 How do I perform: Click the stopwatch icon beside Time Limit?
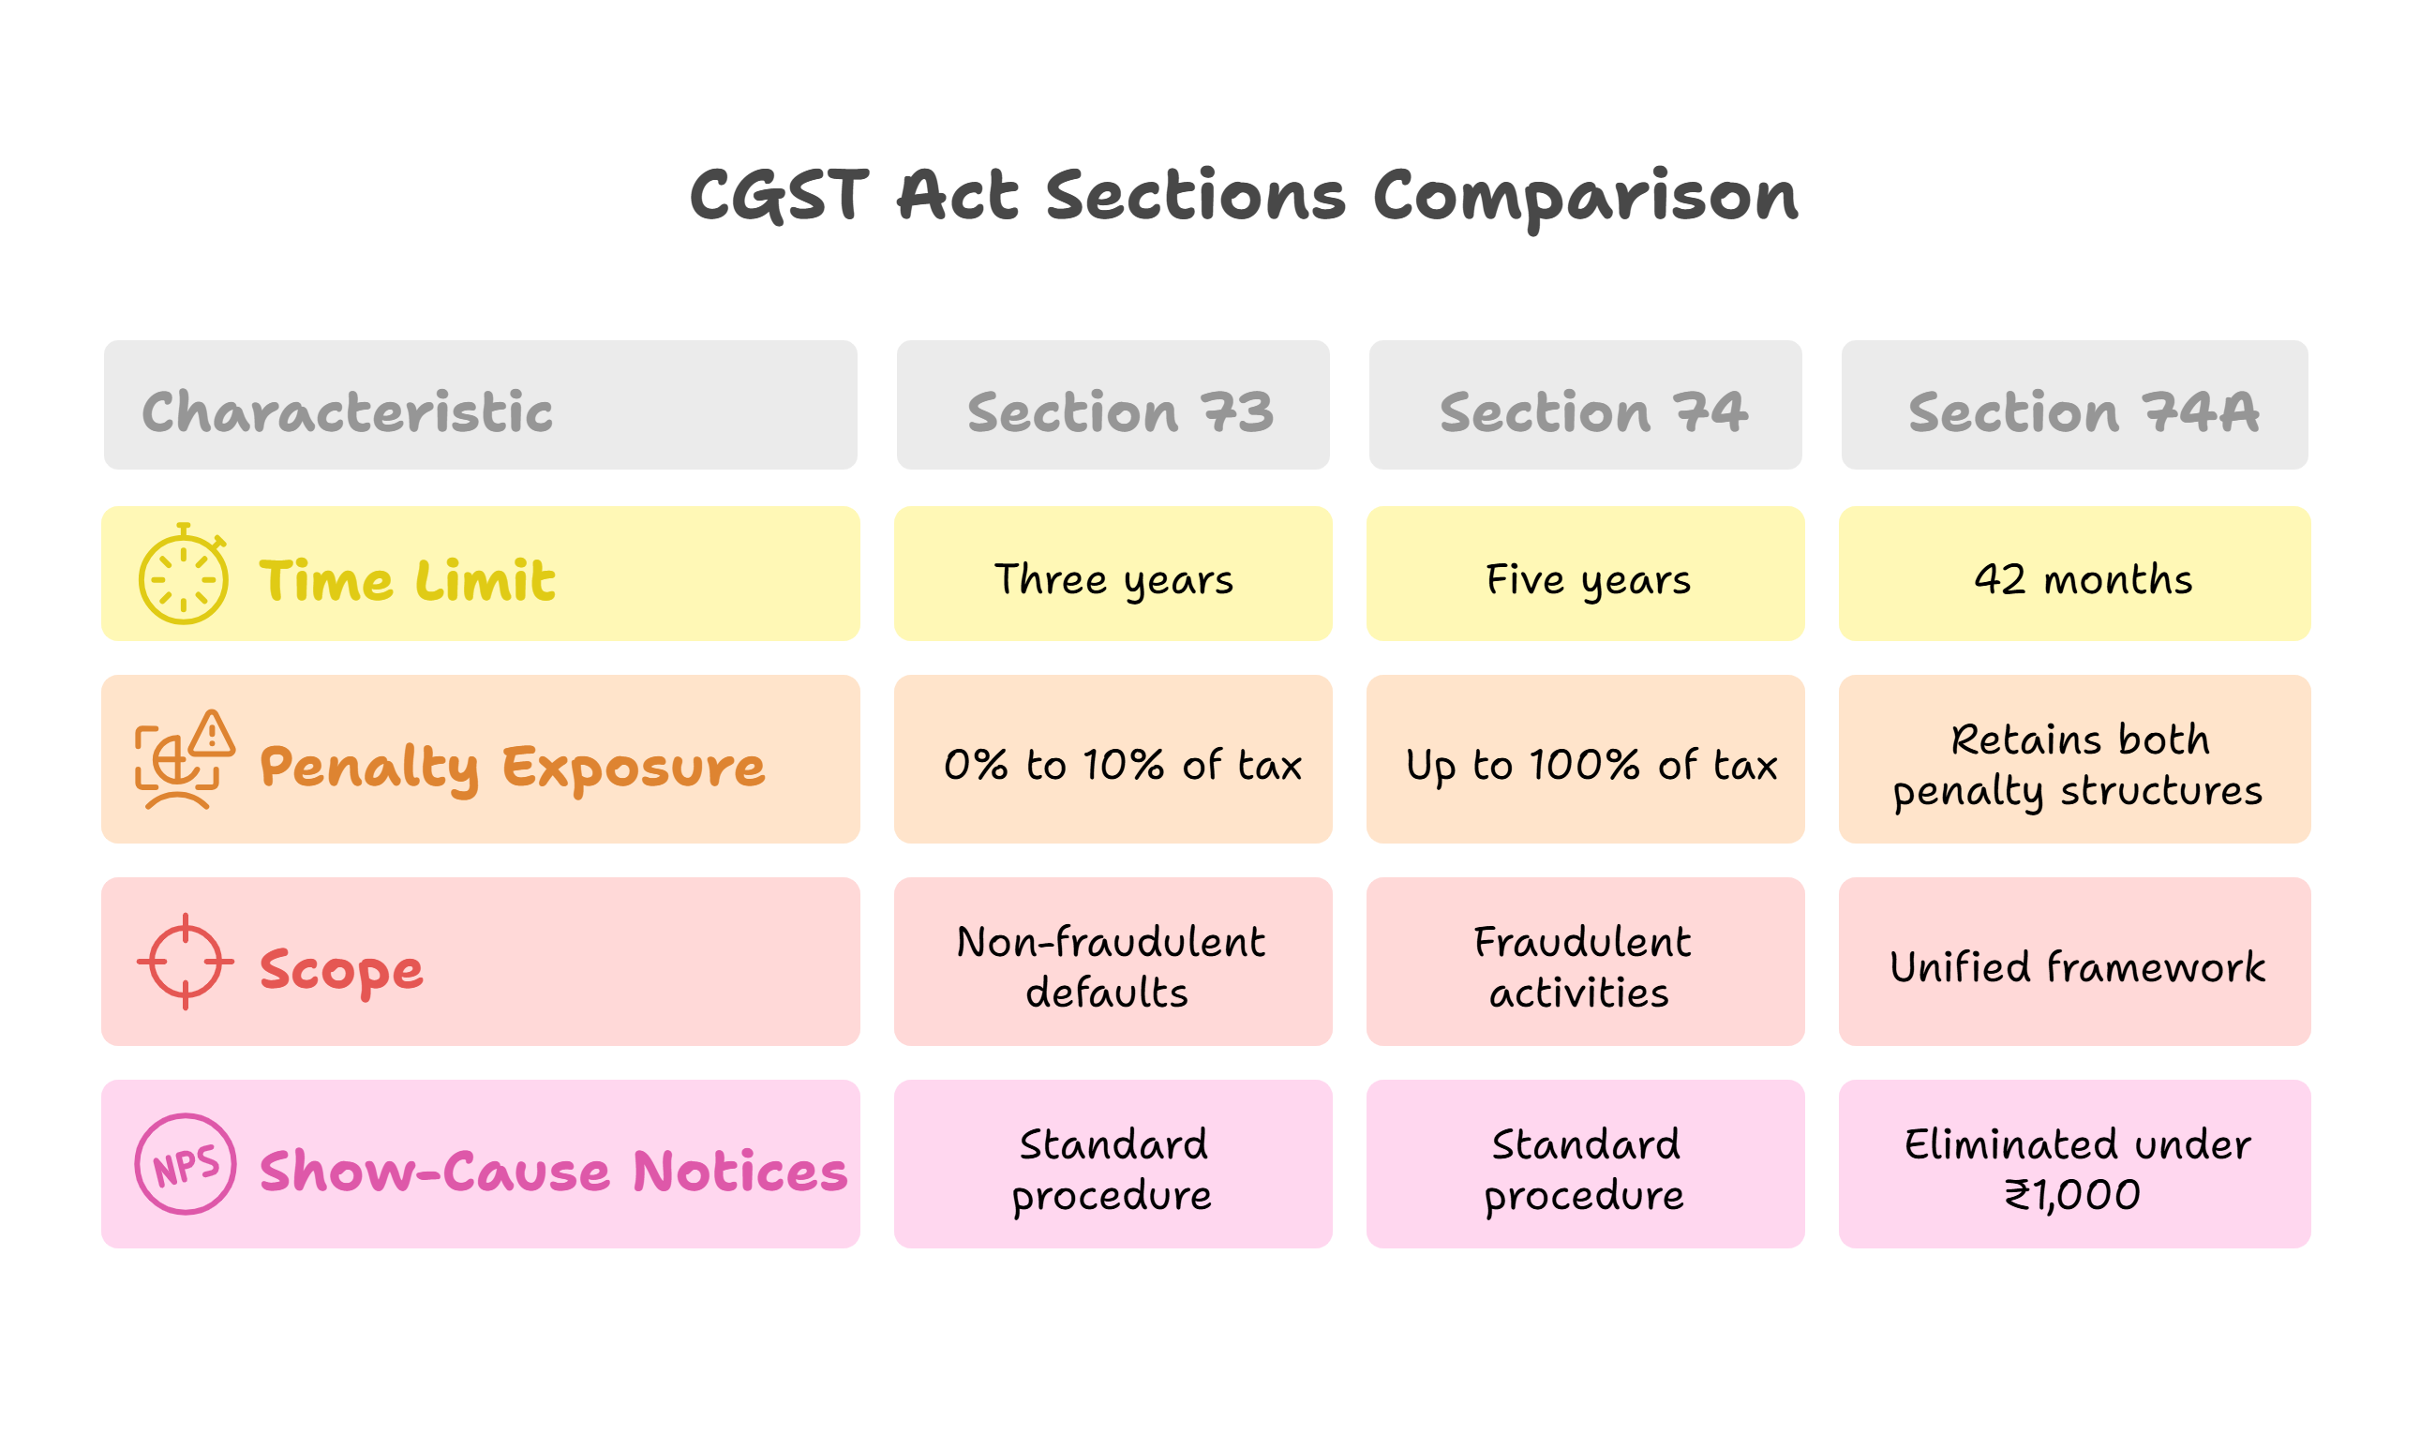click(x=184, y=575)
